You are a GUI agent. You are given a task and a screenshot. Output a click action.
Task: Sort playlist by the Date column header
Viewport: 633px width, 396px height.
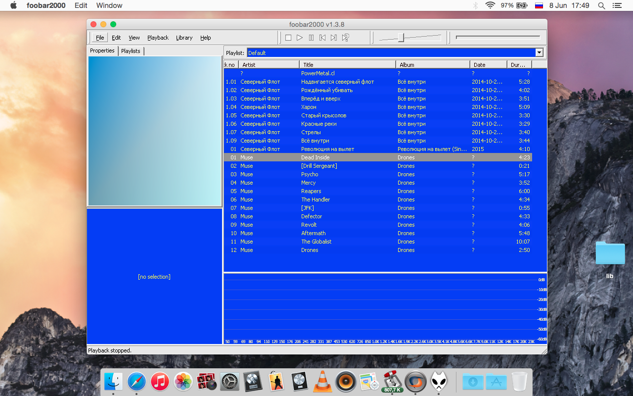488,64
